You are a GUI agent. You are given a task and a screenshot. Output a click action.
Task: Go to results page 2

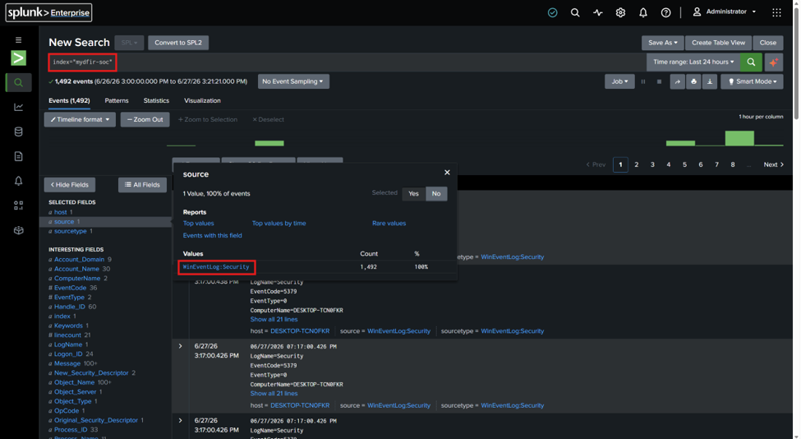point(637,164)
